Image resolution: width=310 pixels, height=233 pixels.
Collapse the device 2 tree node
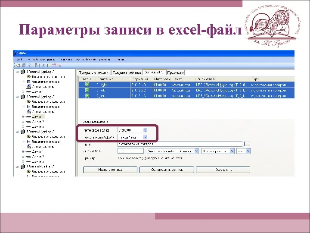coord(17,72)
